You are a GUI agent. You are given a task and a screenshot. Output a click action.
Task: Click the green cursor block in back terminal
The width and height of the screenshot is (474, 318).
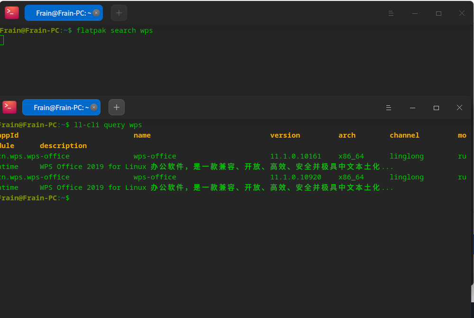tap(2, 40)
